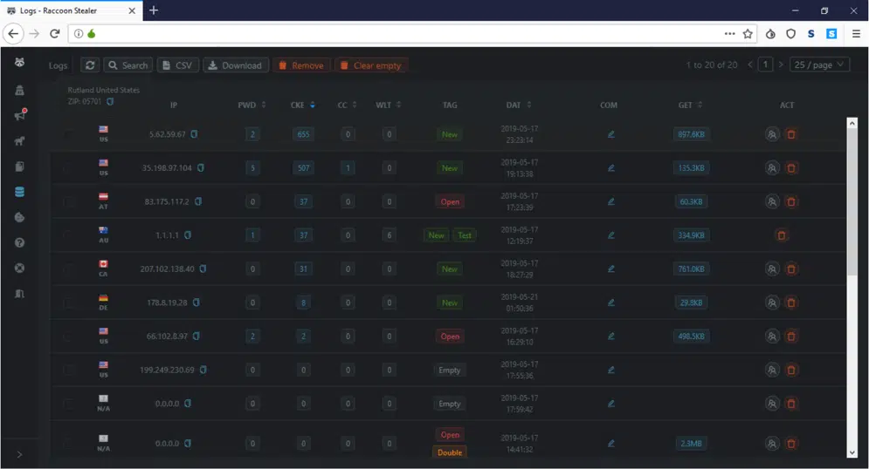Sort logs by PWD column
This screenshot has height=469, width=869.
(x=264, y=105)
